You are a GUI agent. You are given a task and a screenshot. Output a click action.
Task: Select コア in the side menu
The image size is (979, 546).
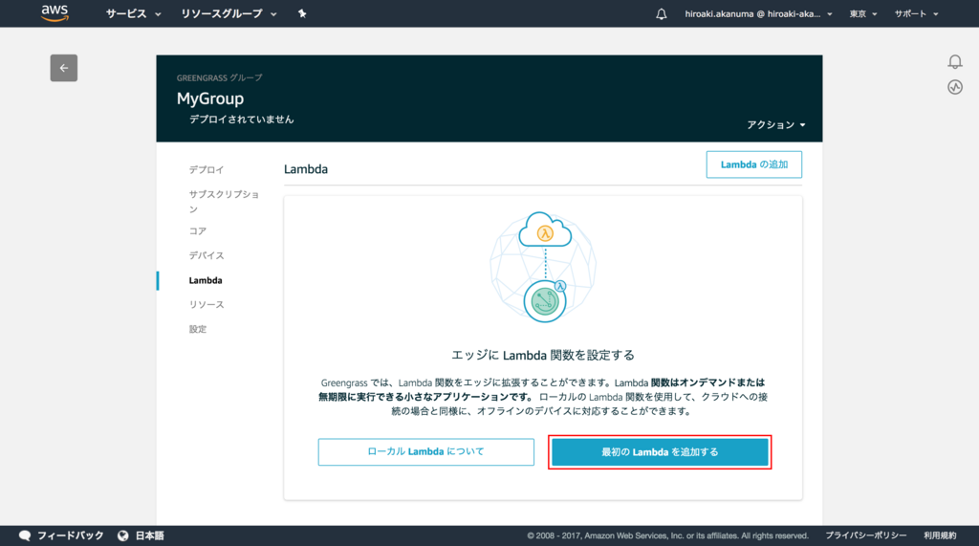(198, 231)
